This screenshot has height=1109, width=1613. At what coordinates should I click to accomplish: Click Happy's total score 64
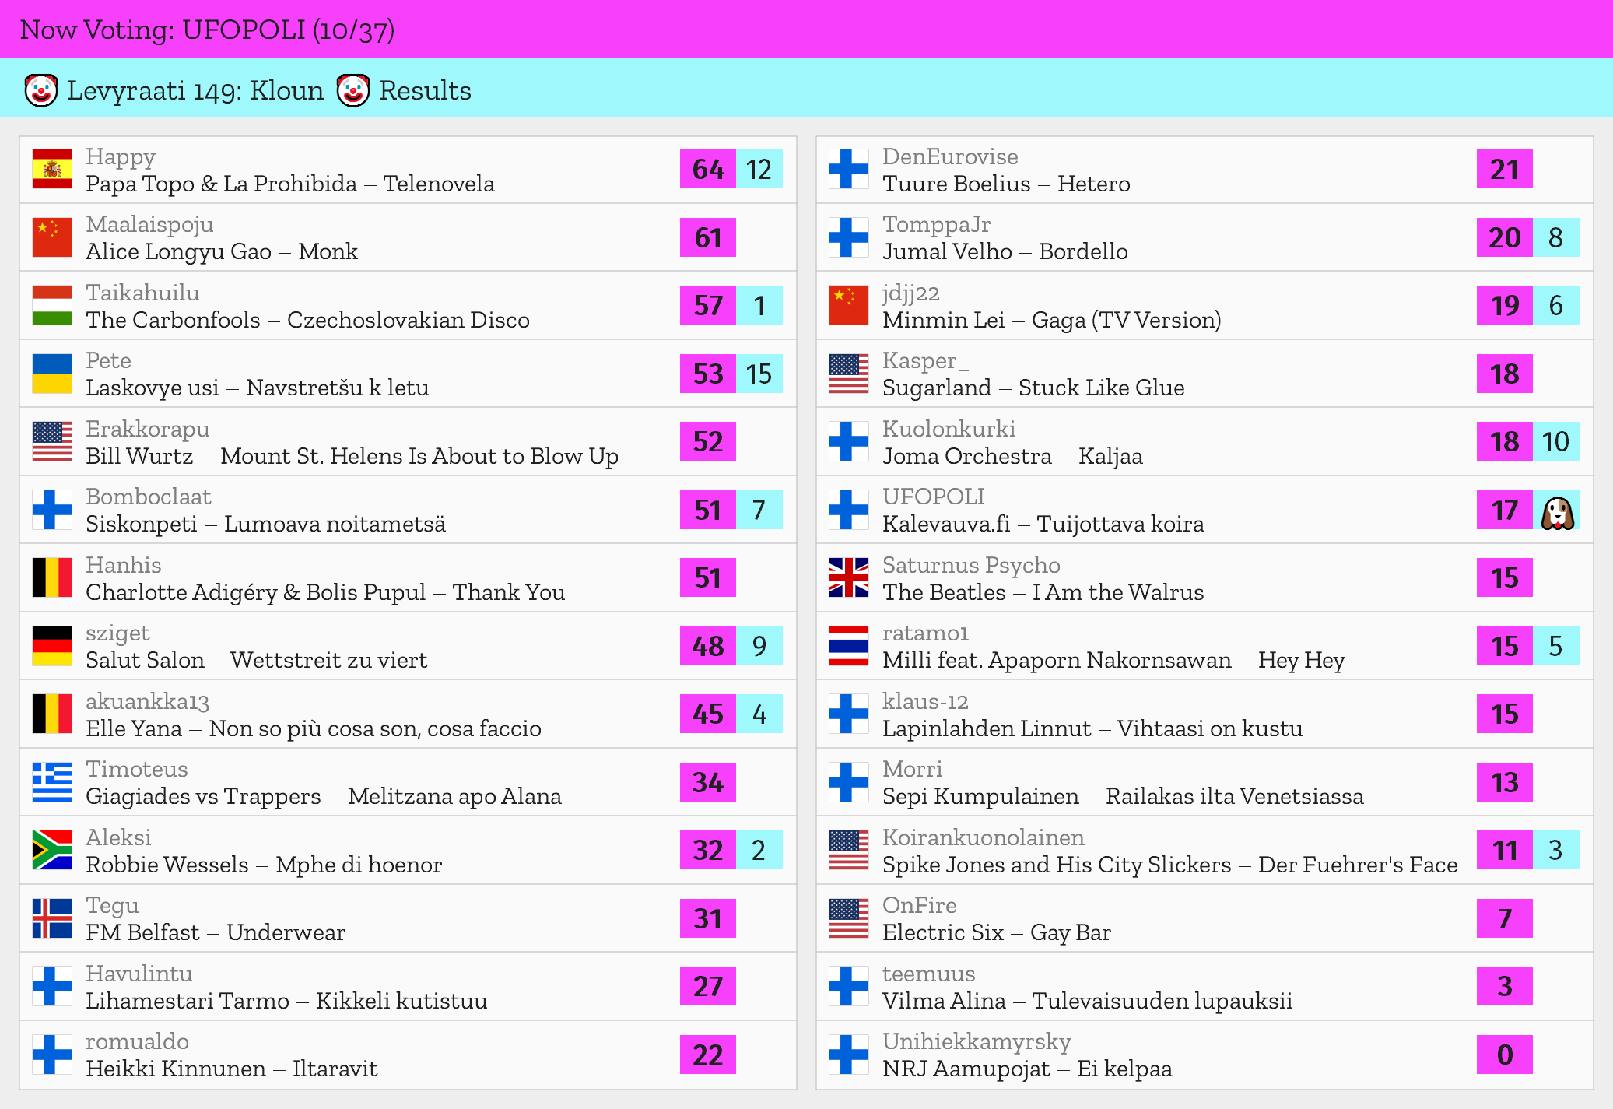708,170
